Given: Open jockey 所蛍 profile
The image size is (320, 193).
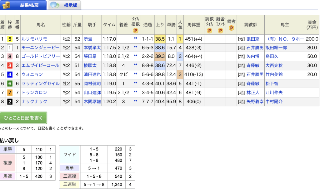Looking at the screenshot, I should tap(88, 39).
